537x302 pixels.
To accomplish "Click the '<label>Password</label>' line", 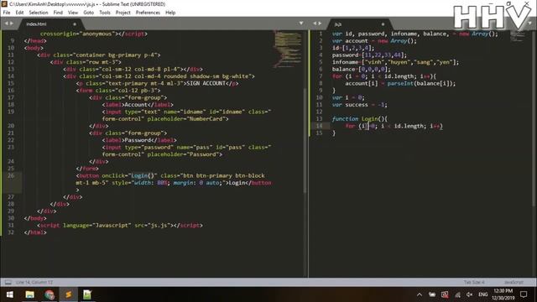I will pyautogui.click(x=139, y=140).
